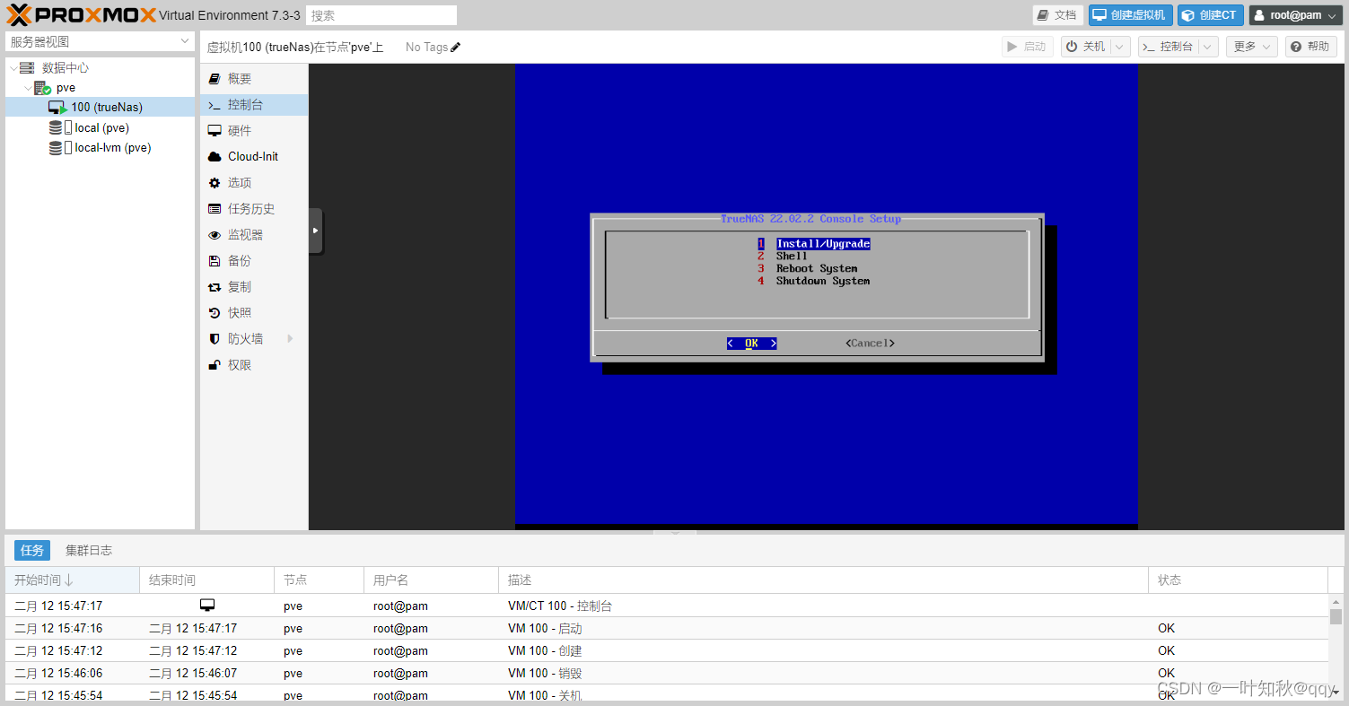Click the search input field
This screenshot has width=1349, height=706.
click(381, 15)
